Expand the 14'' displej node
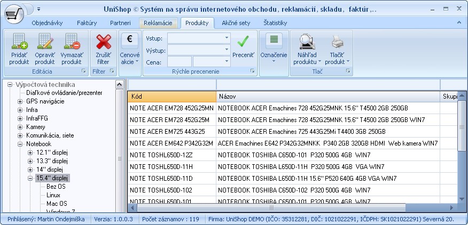 point(30,170)
